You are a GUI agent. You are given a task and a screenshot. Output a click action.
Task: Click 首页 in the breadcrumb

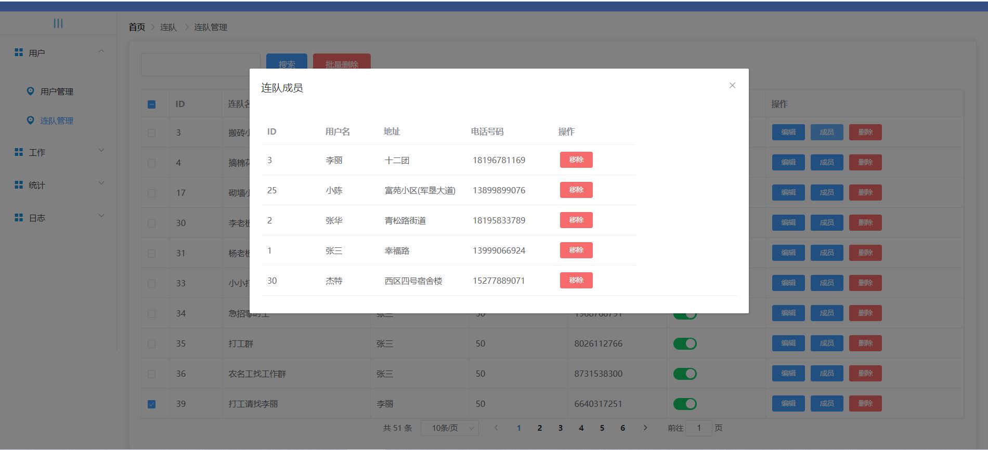click(137, 27)
